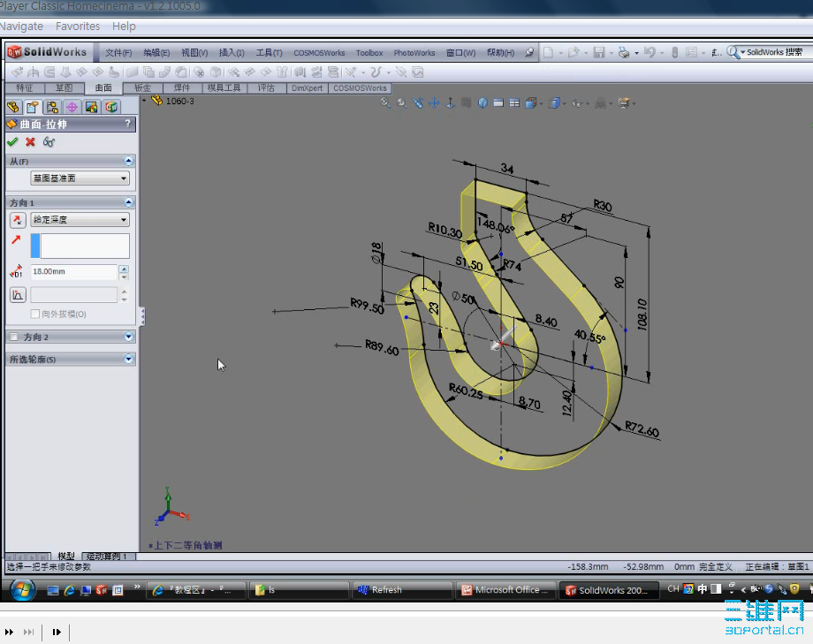Switch to the 钣金 command tab
813x644 pixels.
coord(142,88)
